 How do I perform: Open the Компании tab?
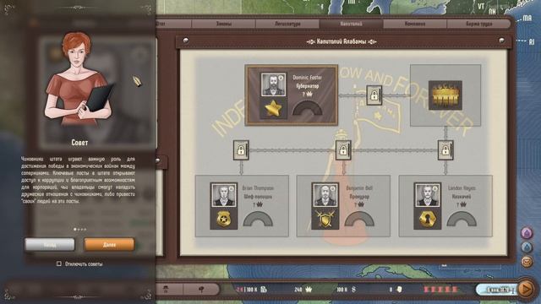click(x=415, y=24)
